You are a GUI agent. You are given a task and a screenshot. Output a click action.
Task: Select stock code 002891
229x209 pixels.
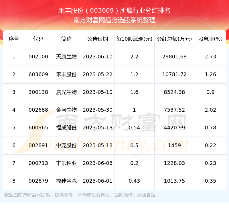(x=38, y=145)
